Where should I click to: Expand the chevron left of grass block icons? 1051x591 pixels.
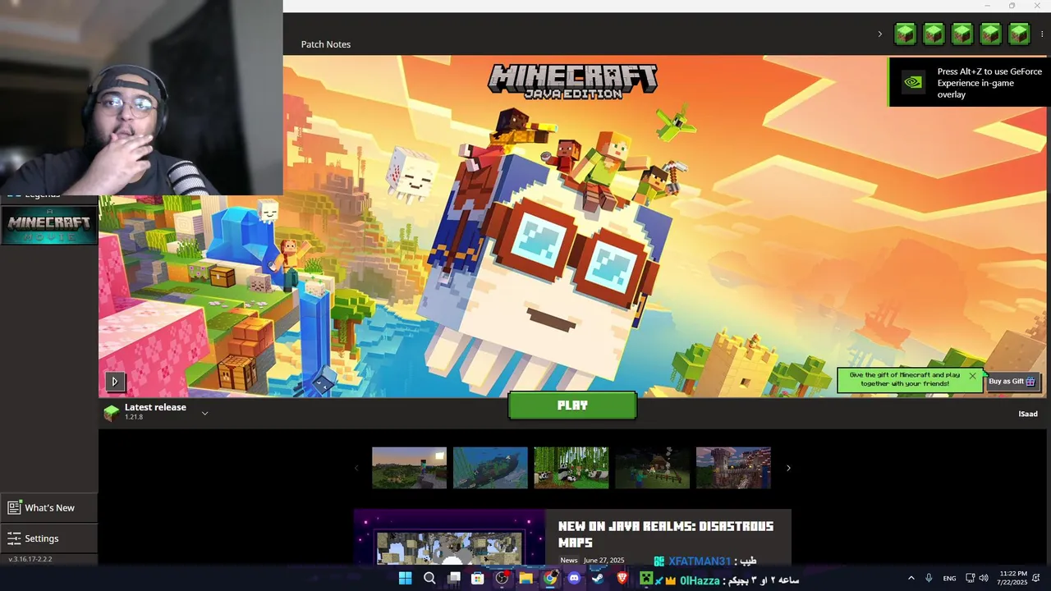click(x=879, y=34)
